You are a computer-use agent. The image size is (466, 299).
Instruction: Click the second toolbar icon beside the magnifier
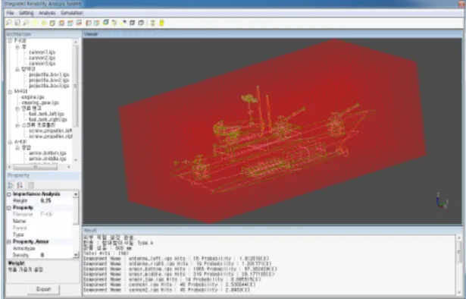click(x=17, y=23)
